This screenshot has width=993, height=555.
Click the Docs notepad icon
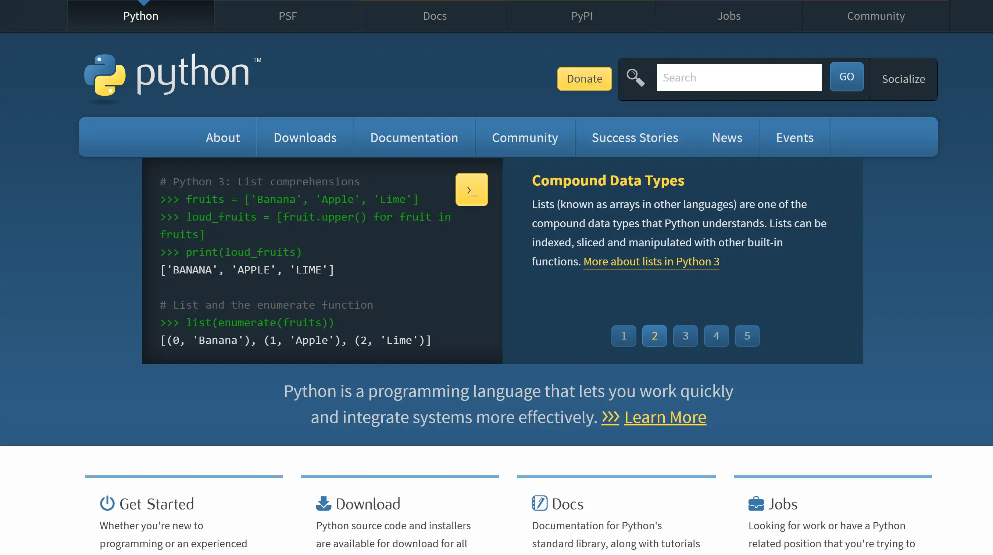tap(540, 503)
